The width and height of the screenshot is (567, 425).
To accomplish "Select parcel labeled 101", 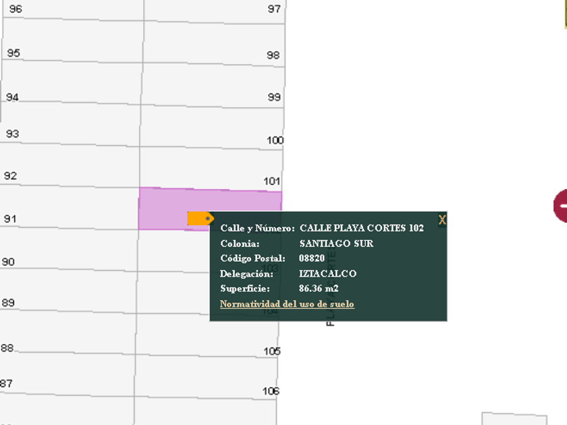I will [211, 168].
